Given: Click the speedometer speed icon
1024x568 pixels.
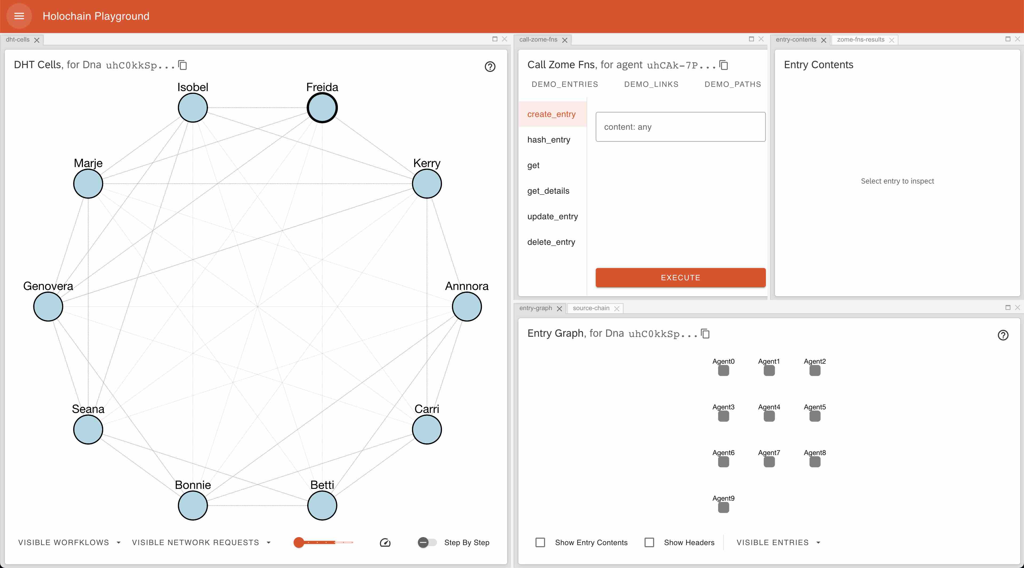Looking at the screenshot, I should 385,542.
